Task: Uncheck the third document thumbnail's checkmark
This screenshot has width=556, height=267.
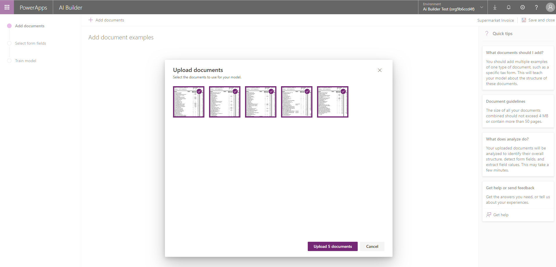Action: 271,91
